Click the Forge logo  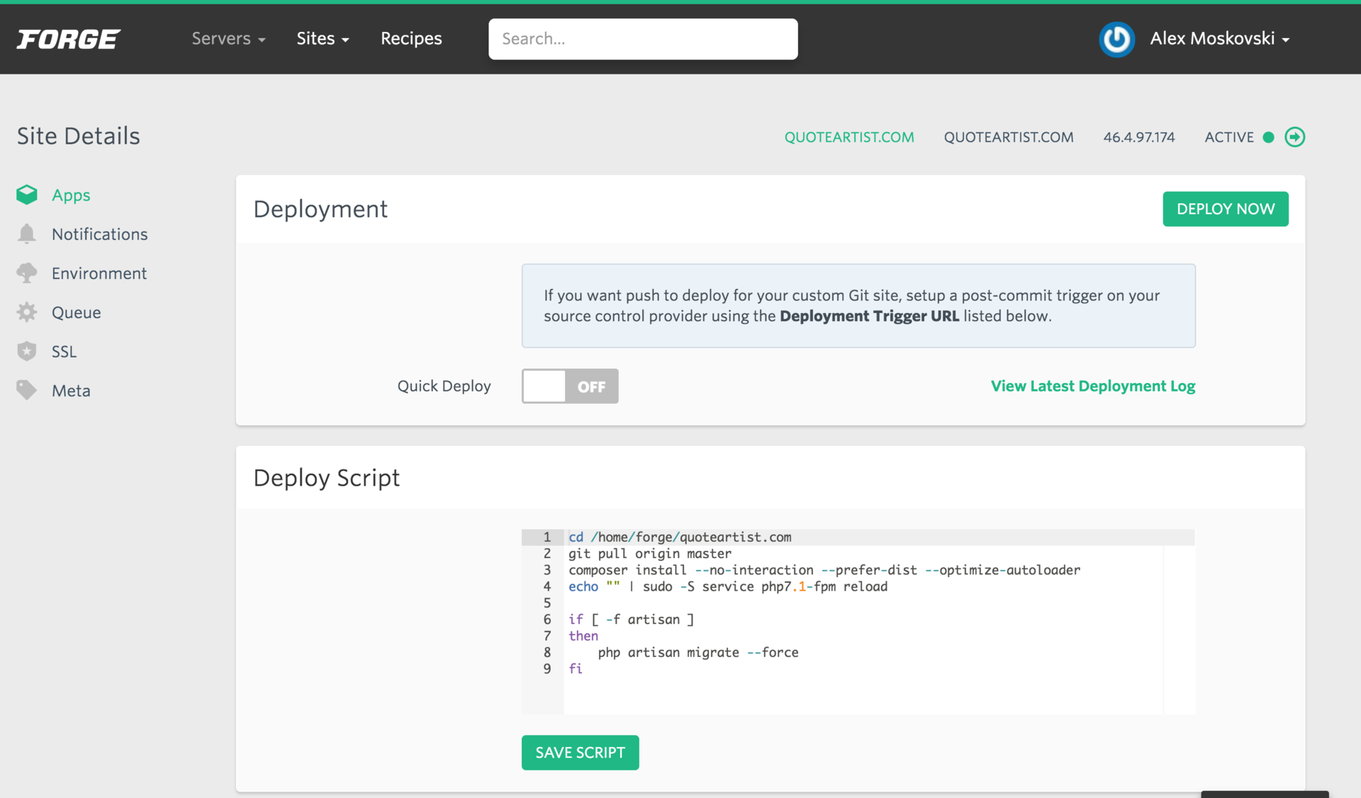click(69, 39)
